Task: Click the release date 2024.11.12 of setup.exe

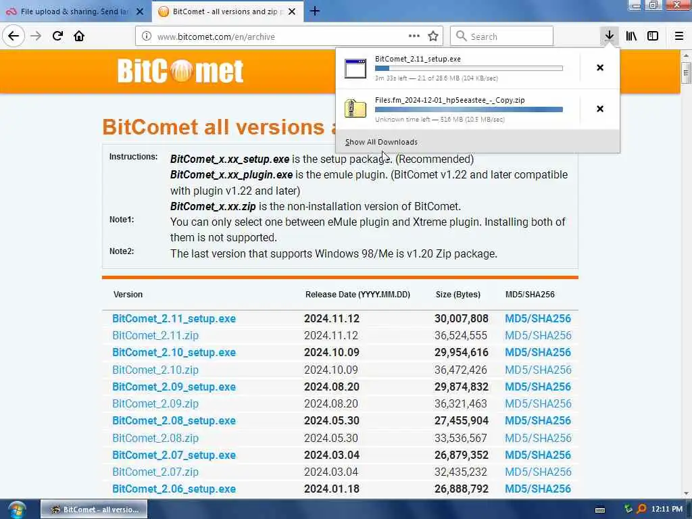Action: 332,319
